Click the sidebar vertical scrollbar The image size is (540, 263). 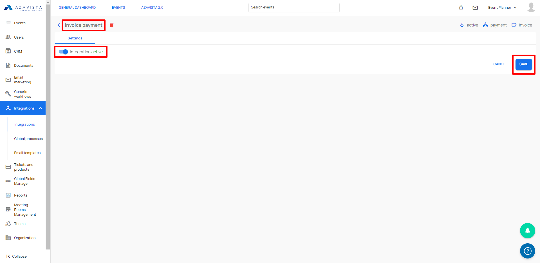pyautogui.click(x=48, y=127)
